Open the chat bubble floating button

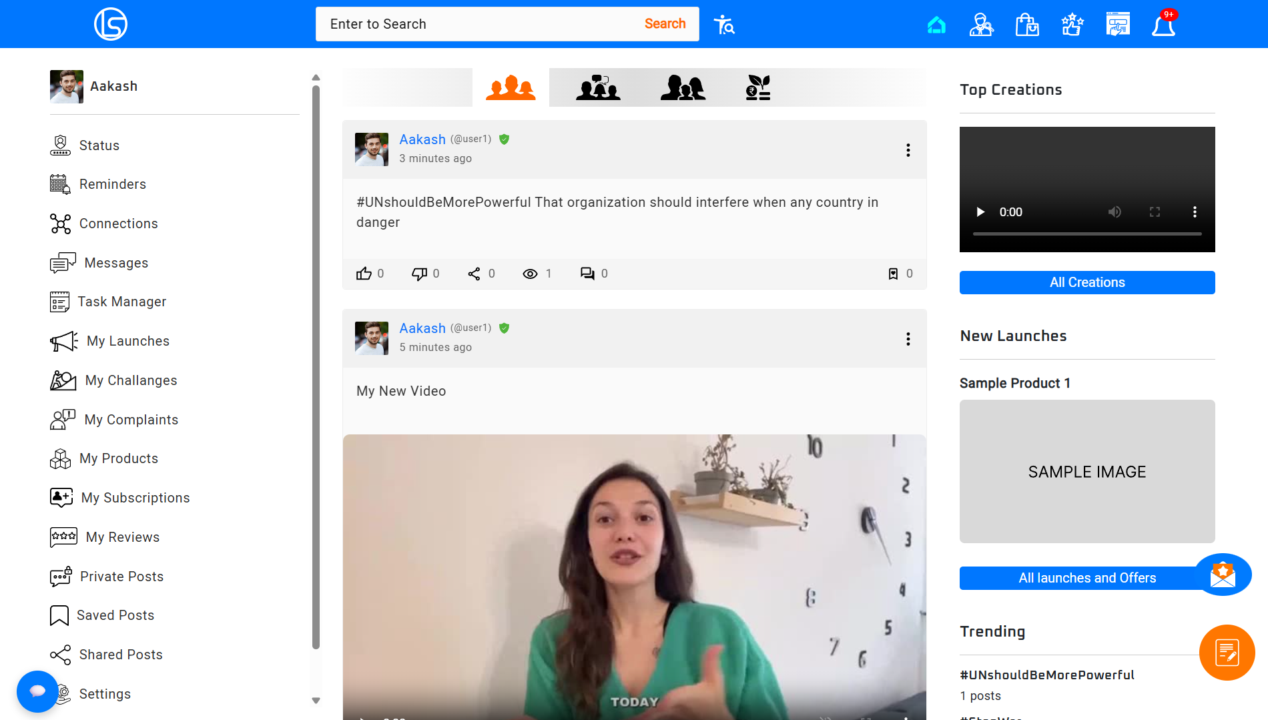(x=37, y=691)
